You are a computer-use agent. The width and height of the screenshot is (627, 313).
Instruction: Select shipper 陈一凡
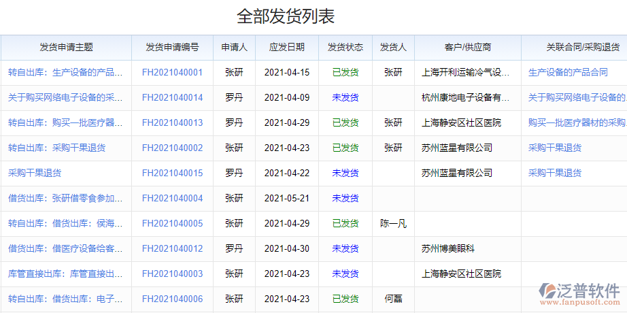click(394, 224)
